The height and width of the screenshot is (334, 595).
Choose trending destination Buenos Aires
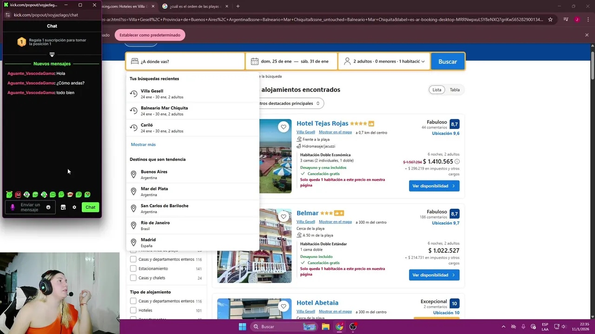coord(192,174)
